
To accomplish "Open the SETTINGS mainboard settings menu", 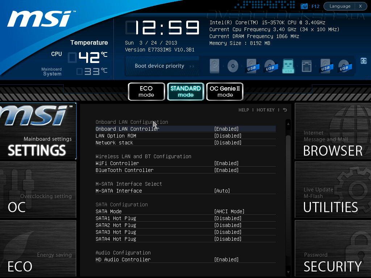I will tap(38, 131).
